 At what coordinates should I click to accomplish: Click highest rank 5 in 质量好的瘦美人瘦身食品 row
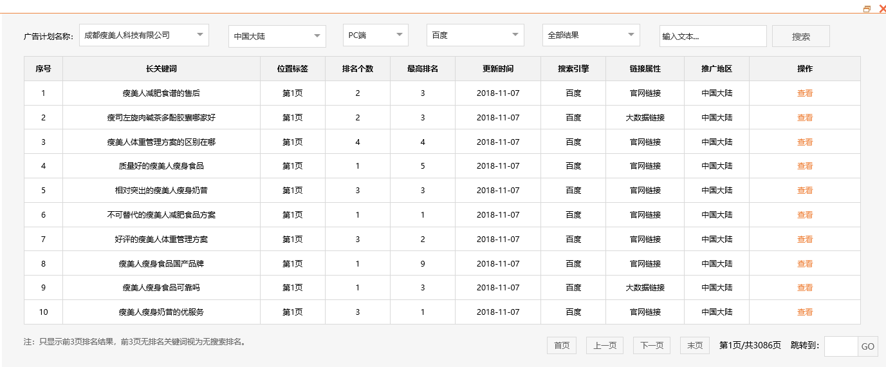pos(423,165)
